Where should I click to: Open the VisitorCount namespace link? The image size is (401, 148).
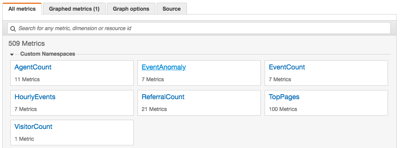[x=33, y=127]
